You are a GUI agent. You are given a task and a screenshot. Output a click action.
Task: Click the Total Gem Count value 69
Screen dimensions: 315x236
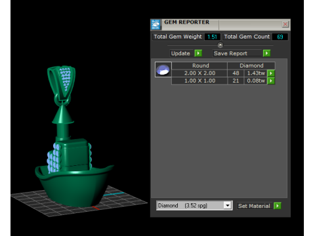click(280, 37)
